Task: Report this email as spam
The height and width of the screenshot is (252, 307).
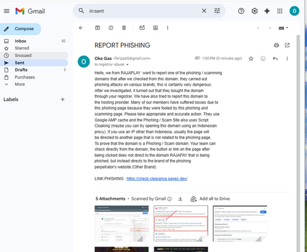Action: click(x=111, y=28)
